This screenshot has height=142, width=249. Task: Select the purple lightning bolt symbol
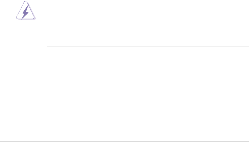tap(25, 13)
